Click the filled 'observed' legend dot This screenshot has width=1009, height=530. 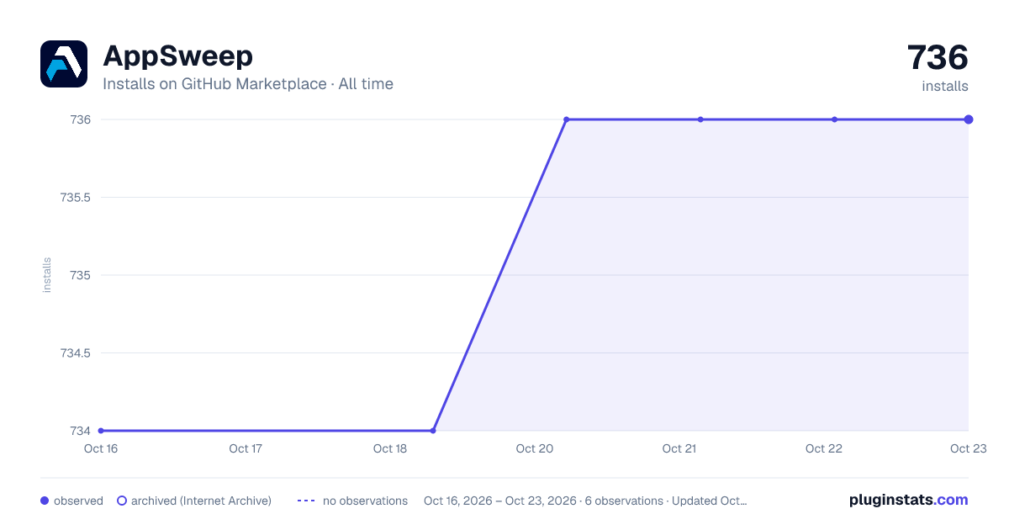click(45, 501)
